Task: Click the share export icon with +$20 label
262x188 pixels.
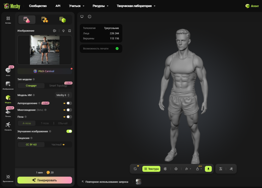Action: pyautogui.click(x=198, y=169)
